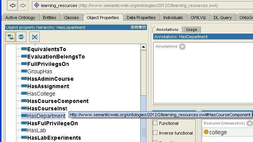Select the college domain entry
This screenshot has height=142, width=253.
pos(228,132)
